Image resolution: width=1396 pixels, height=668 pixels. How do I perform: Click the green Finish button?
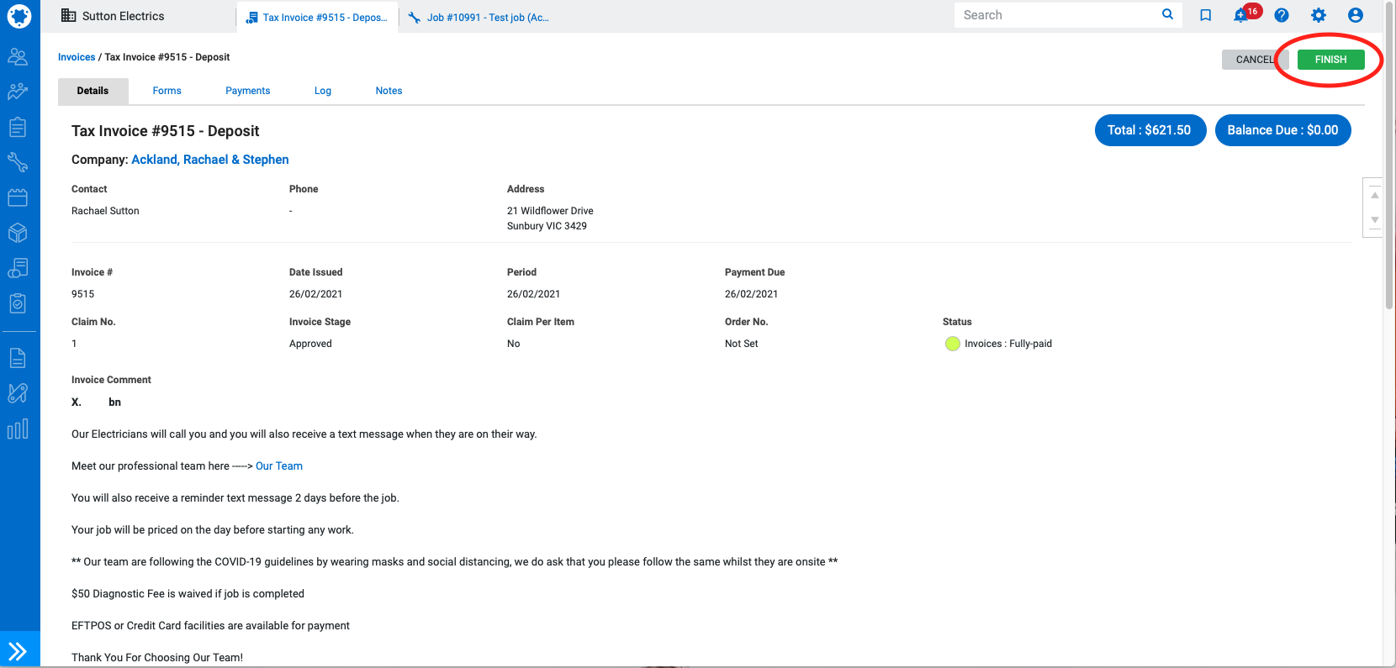(1330, 60)
